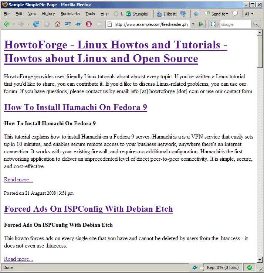Click the back navigation arrow
Screen dimensions: 264x273
[x=7, y=24]
